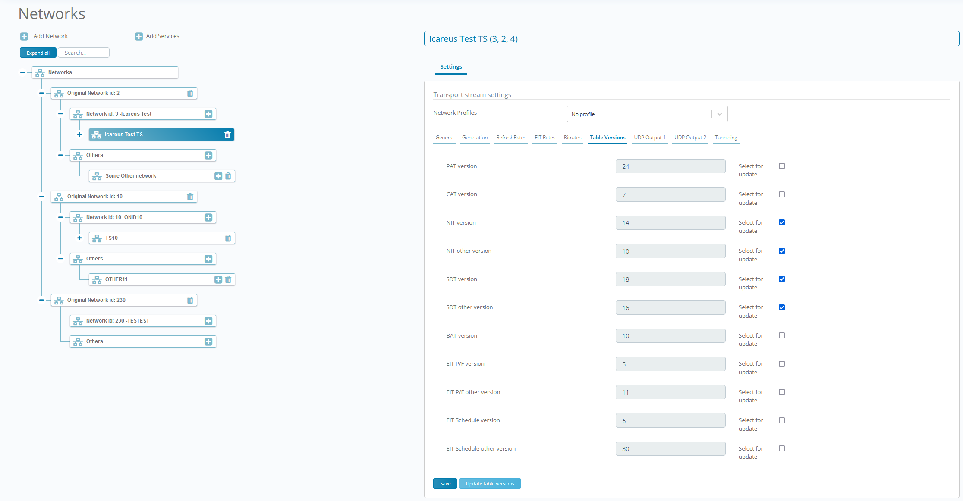963x501 pixels.
Task: Uncheck NIT version select for update
Action: 781,222
